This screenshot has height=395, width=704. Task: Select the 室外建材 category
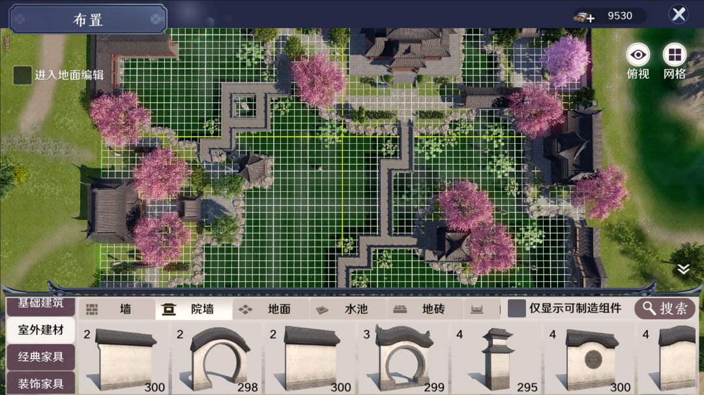click(40, 330)
